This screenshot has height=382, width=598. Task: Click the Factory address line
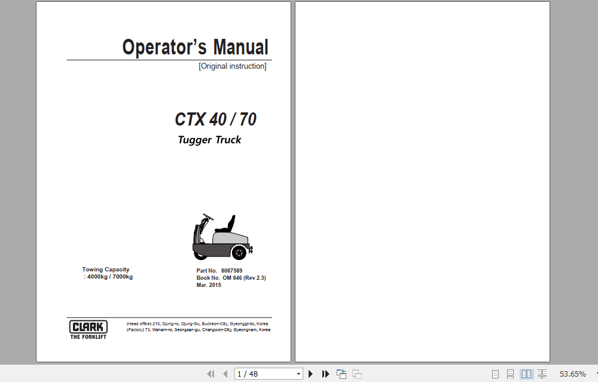pos(199,330)
